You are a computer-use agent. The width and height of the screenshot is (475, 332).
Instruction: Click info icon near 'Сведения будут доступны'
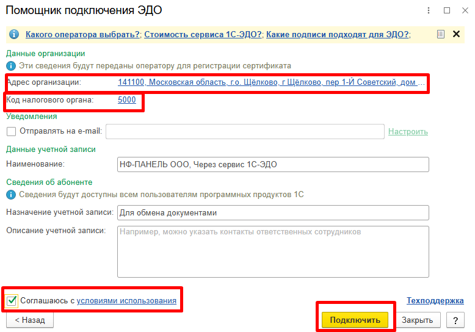[11, 195]
